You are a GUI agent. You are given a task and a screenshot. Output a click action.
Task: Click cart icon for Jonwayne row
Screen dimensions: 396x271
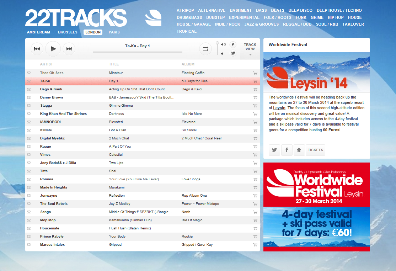(x=255, y=196)
